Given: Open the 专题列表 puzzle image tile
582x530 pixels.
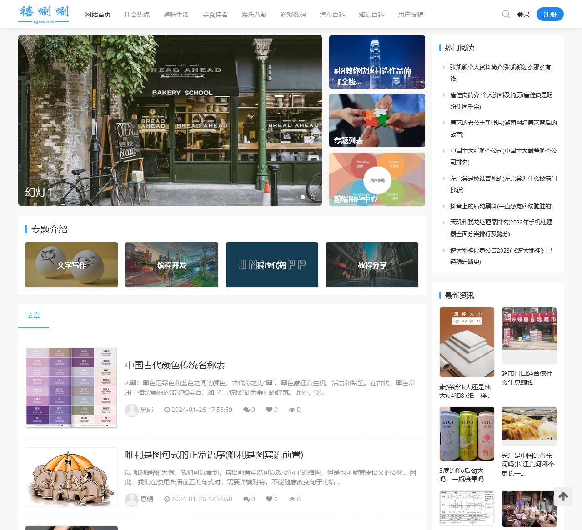Looking at the screenshot, I should coord(377,121).
